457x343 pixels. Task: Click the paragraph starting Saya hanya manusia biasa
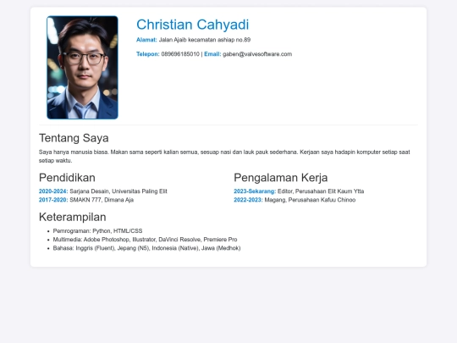(224, 156)
